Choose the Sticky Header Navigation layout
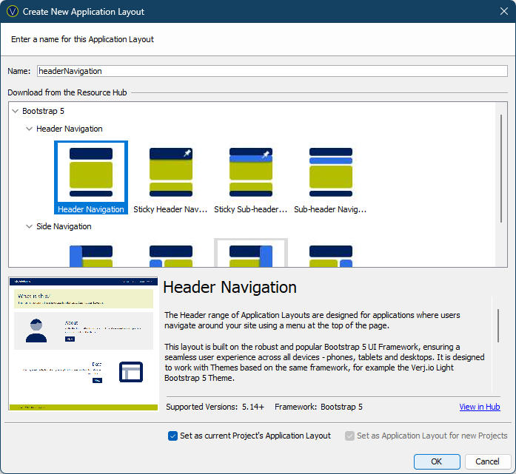 click(171, 172)
